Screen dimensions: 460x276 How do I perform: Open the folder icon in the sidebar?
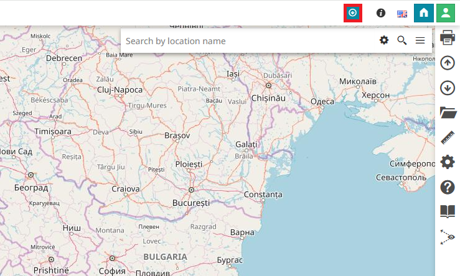447,113
